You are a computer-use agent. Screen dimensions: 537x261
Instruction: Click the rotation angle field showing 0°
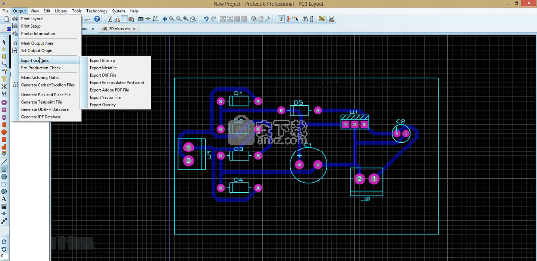click(4, 257)
